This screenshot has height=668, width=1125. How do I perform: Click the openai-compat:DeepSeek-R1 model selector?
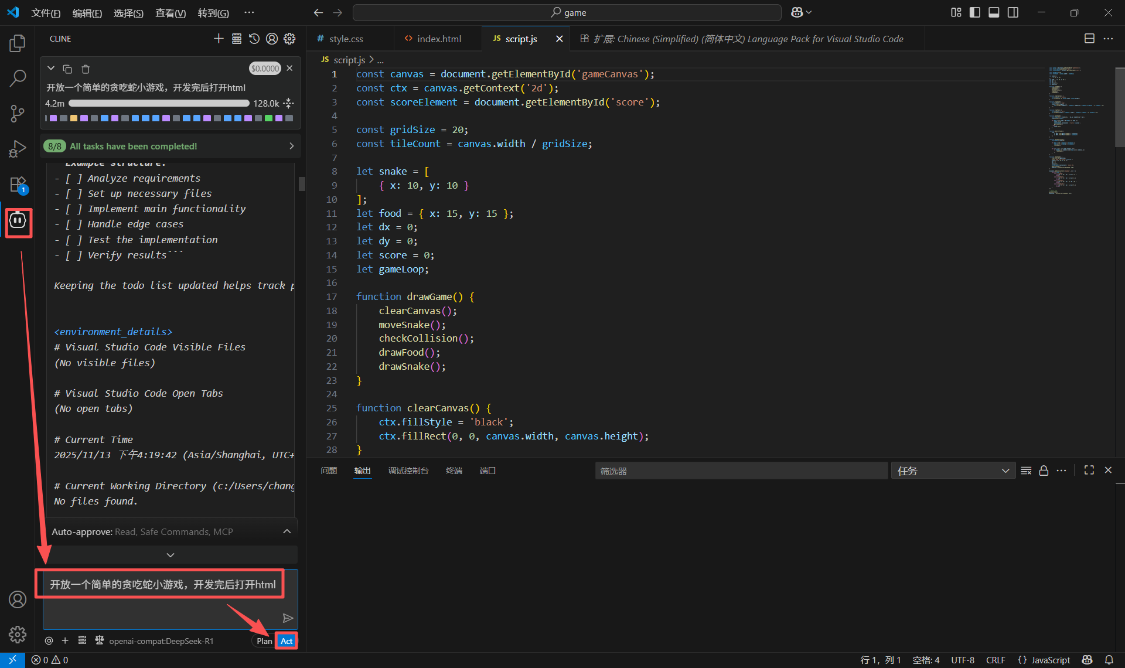pyautogui.click(x=161, y=641)
